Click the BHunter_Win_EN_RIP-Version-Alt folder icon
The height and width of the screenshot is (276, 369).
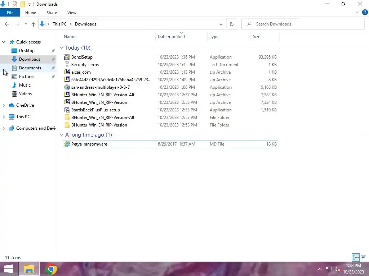click(67, 118)
